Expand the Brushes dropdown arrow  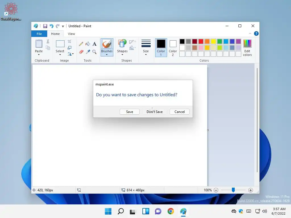pyautogui.click(x=107, y=55)
